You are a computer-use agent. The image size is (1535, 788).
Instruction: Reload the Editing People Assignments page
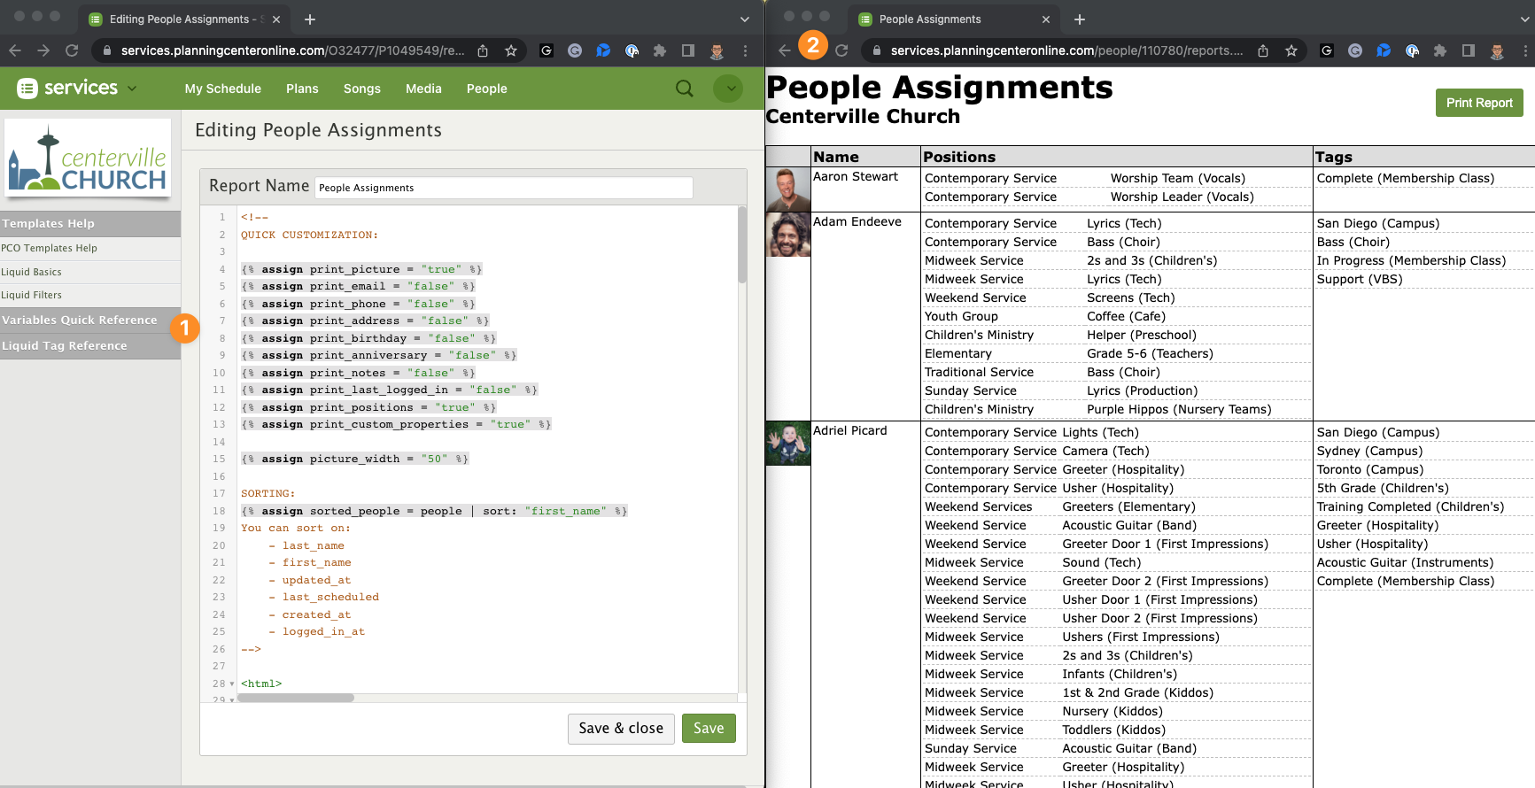click(x=72, y=50)
